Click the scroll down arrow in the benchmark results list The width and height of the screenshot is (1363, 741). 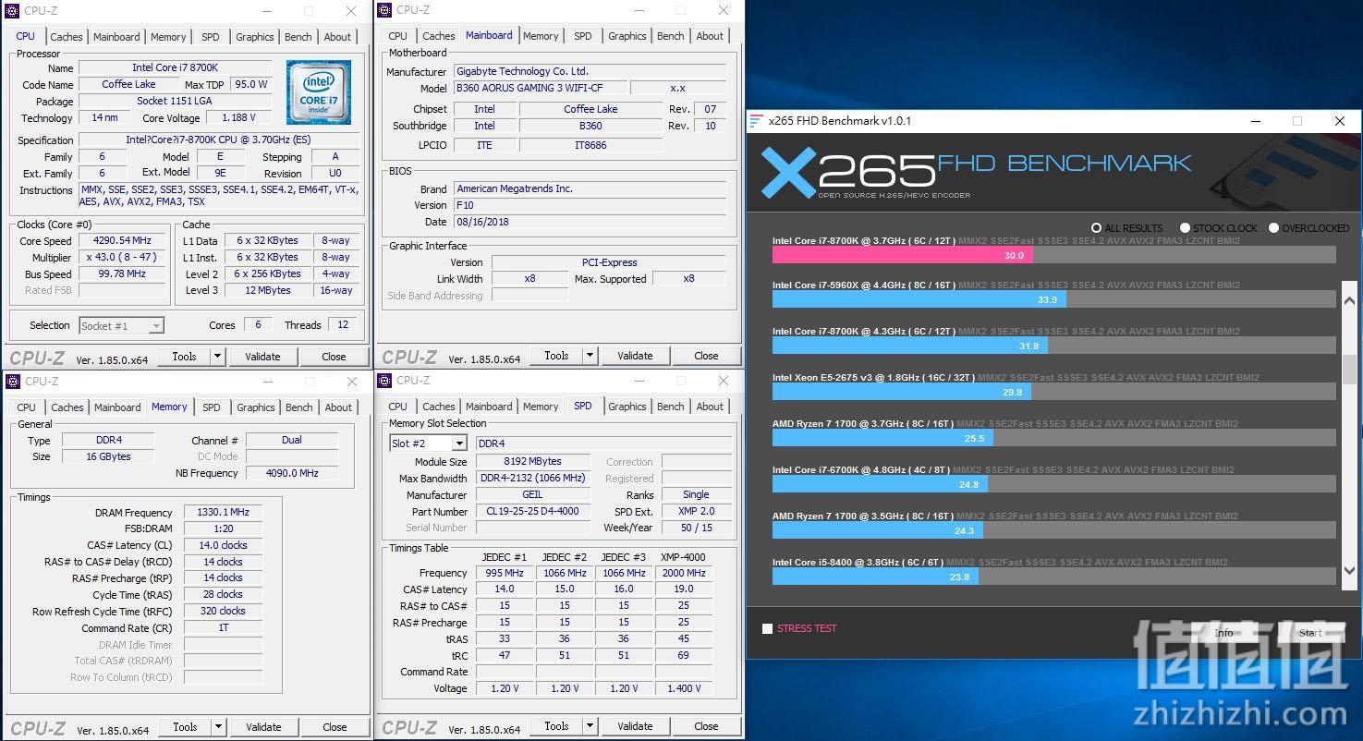tap(1349, 571)
